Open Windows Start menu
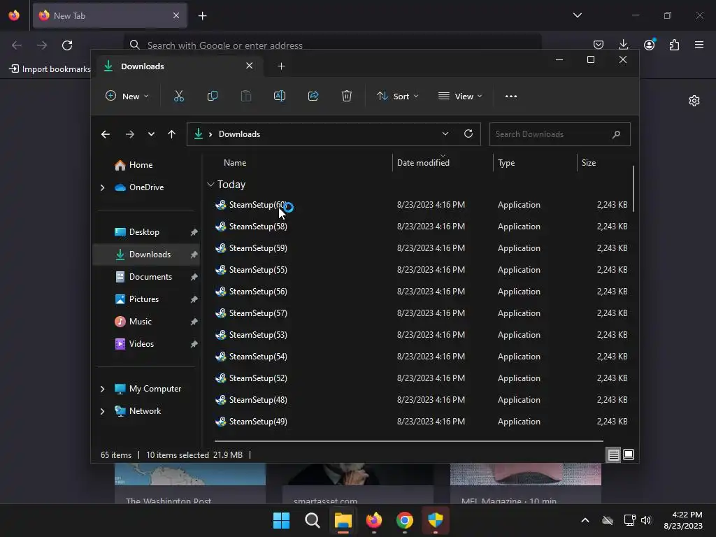Viewport: 716px width, 537px height. [x=281, y=520]
